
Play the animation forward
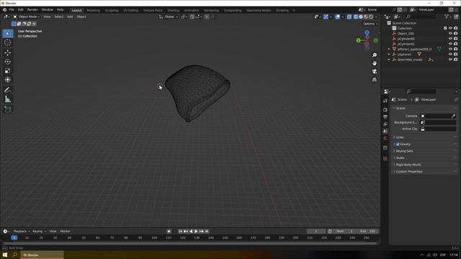(x=196, y=232)
